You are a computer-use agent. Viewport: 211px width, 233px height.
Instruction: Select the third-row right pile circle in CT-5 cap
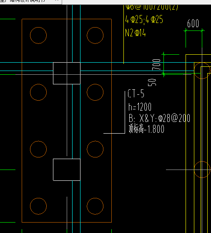95,149
